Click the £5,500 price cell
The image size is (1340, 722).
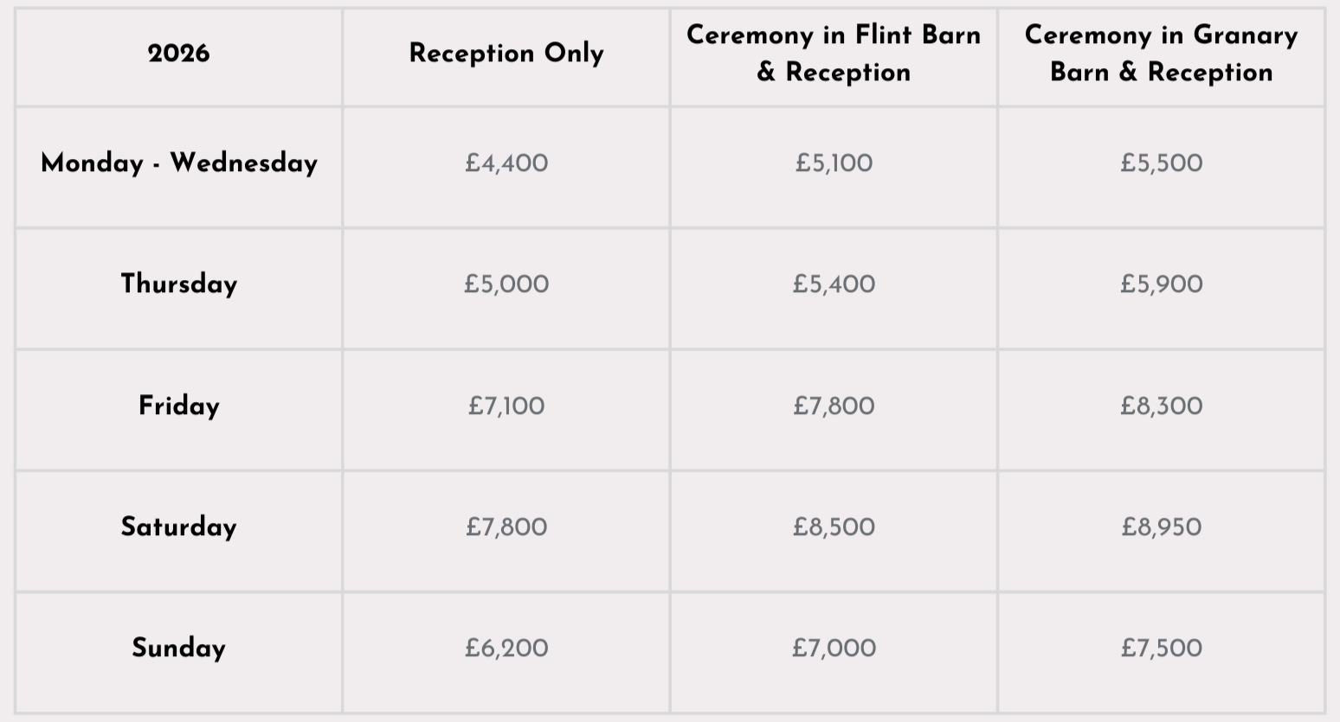point(1161,163)
